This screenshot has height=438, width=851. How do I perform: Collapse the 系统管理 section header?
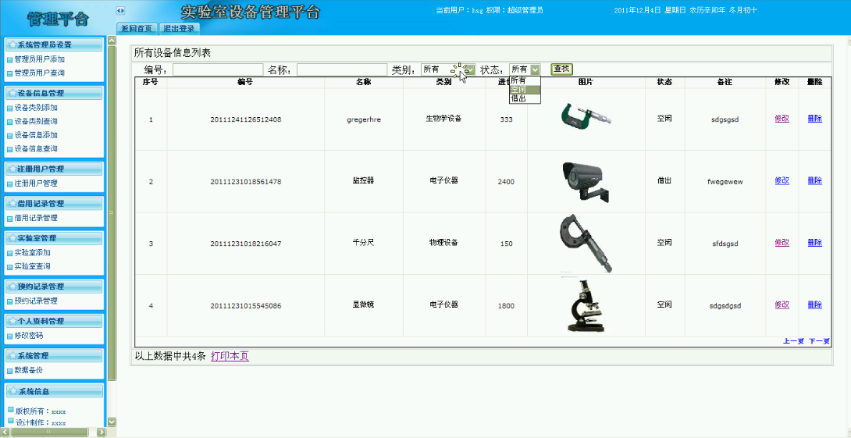[x=54, y=355]
